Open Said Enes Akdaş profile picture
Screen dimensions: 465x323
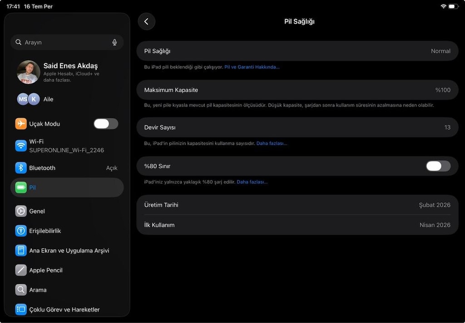29,72
